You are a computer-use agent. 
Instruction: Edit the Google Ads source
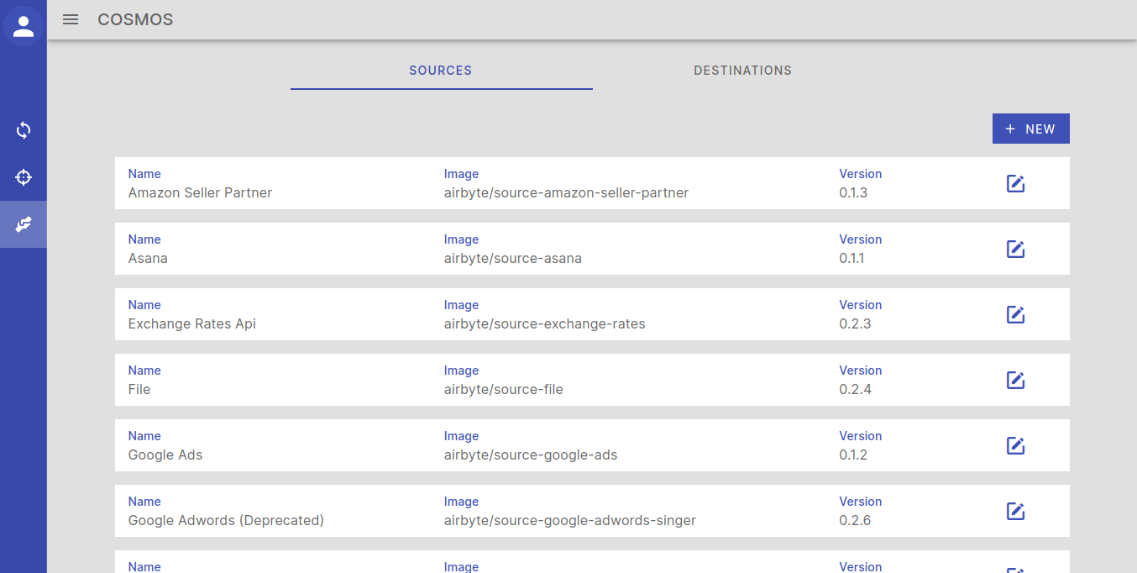pyautogui.click(x=1015, y=445)
